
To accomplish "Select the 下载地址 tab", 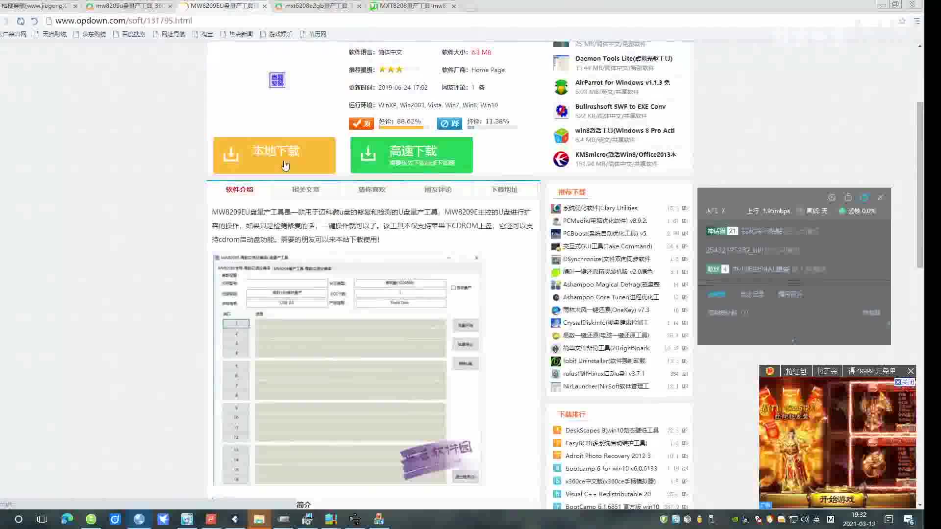I will [x=504, y=190].
